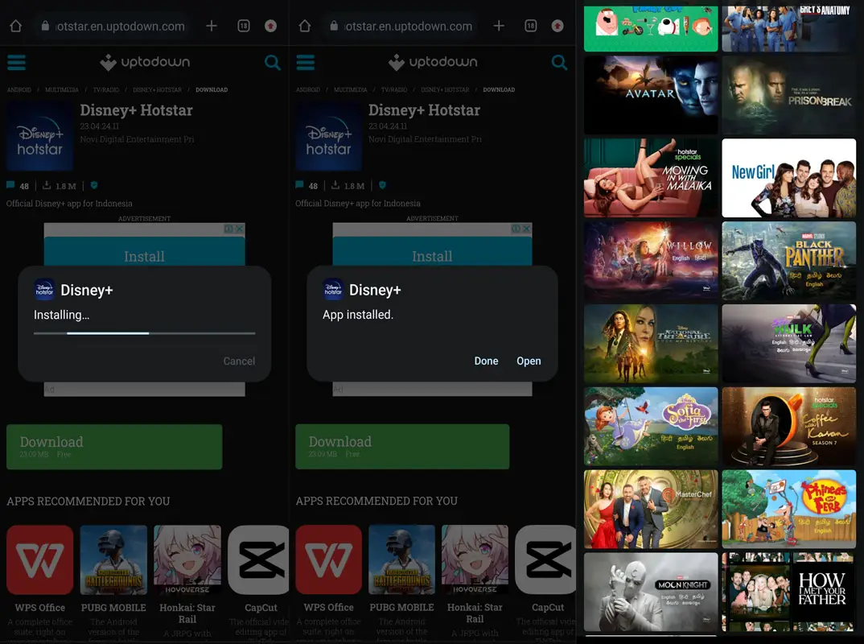The image size is (864, 644).
Task: Click Install ad banner on middle page
Action: (x=433, y=253)
